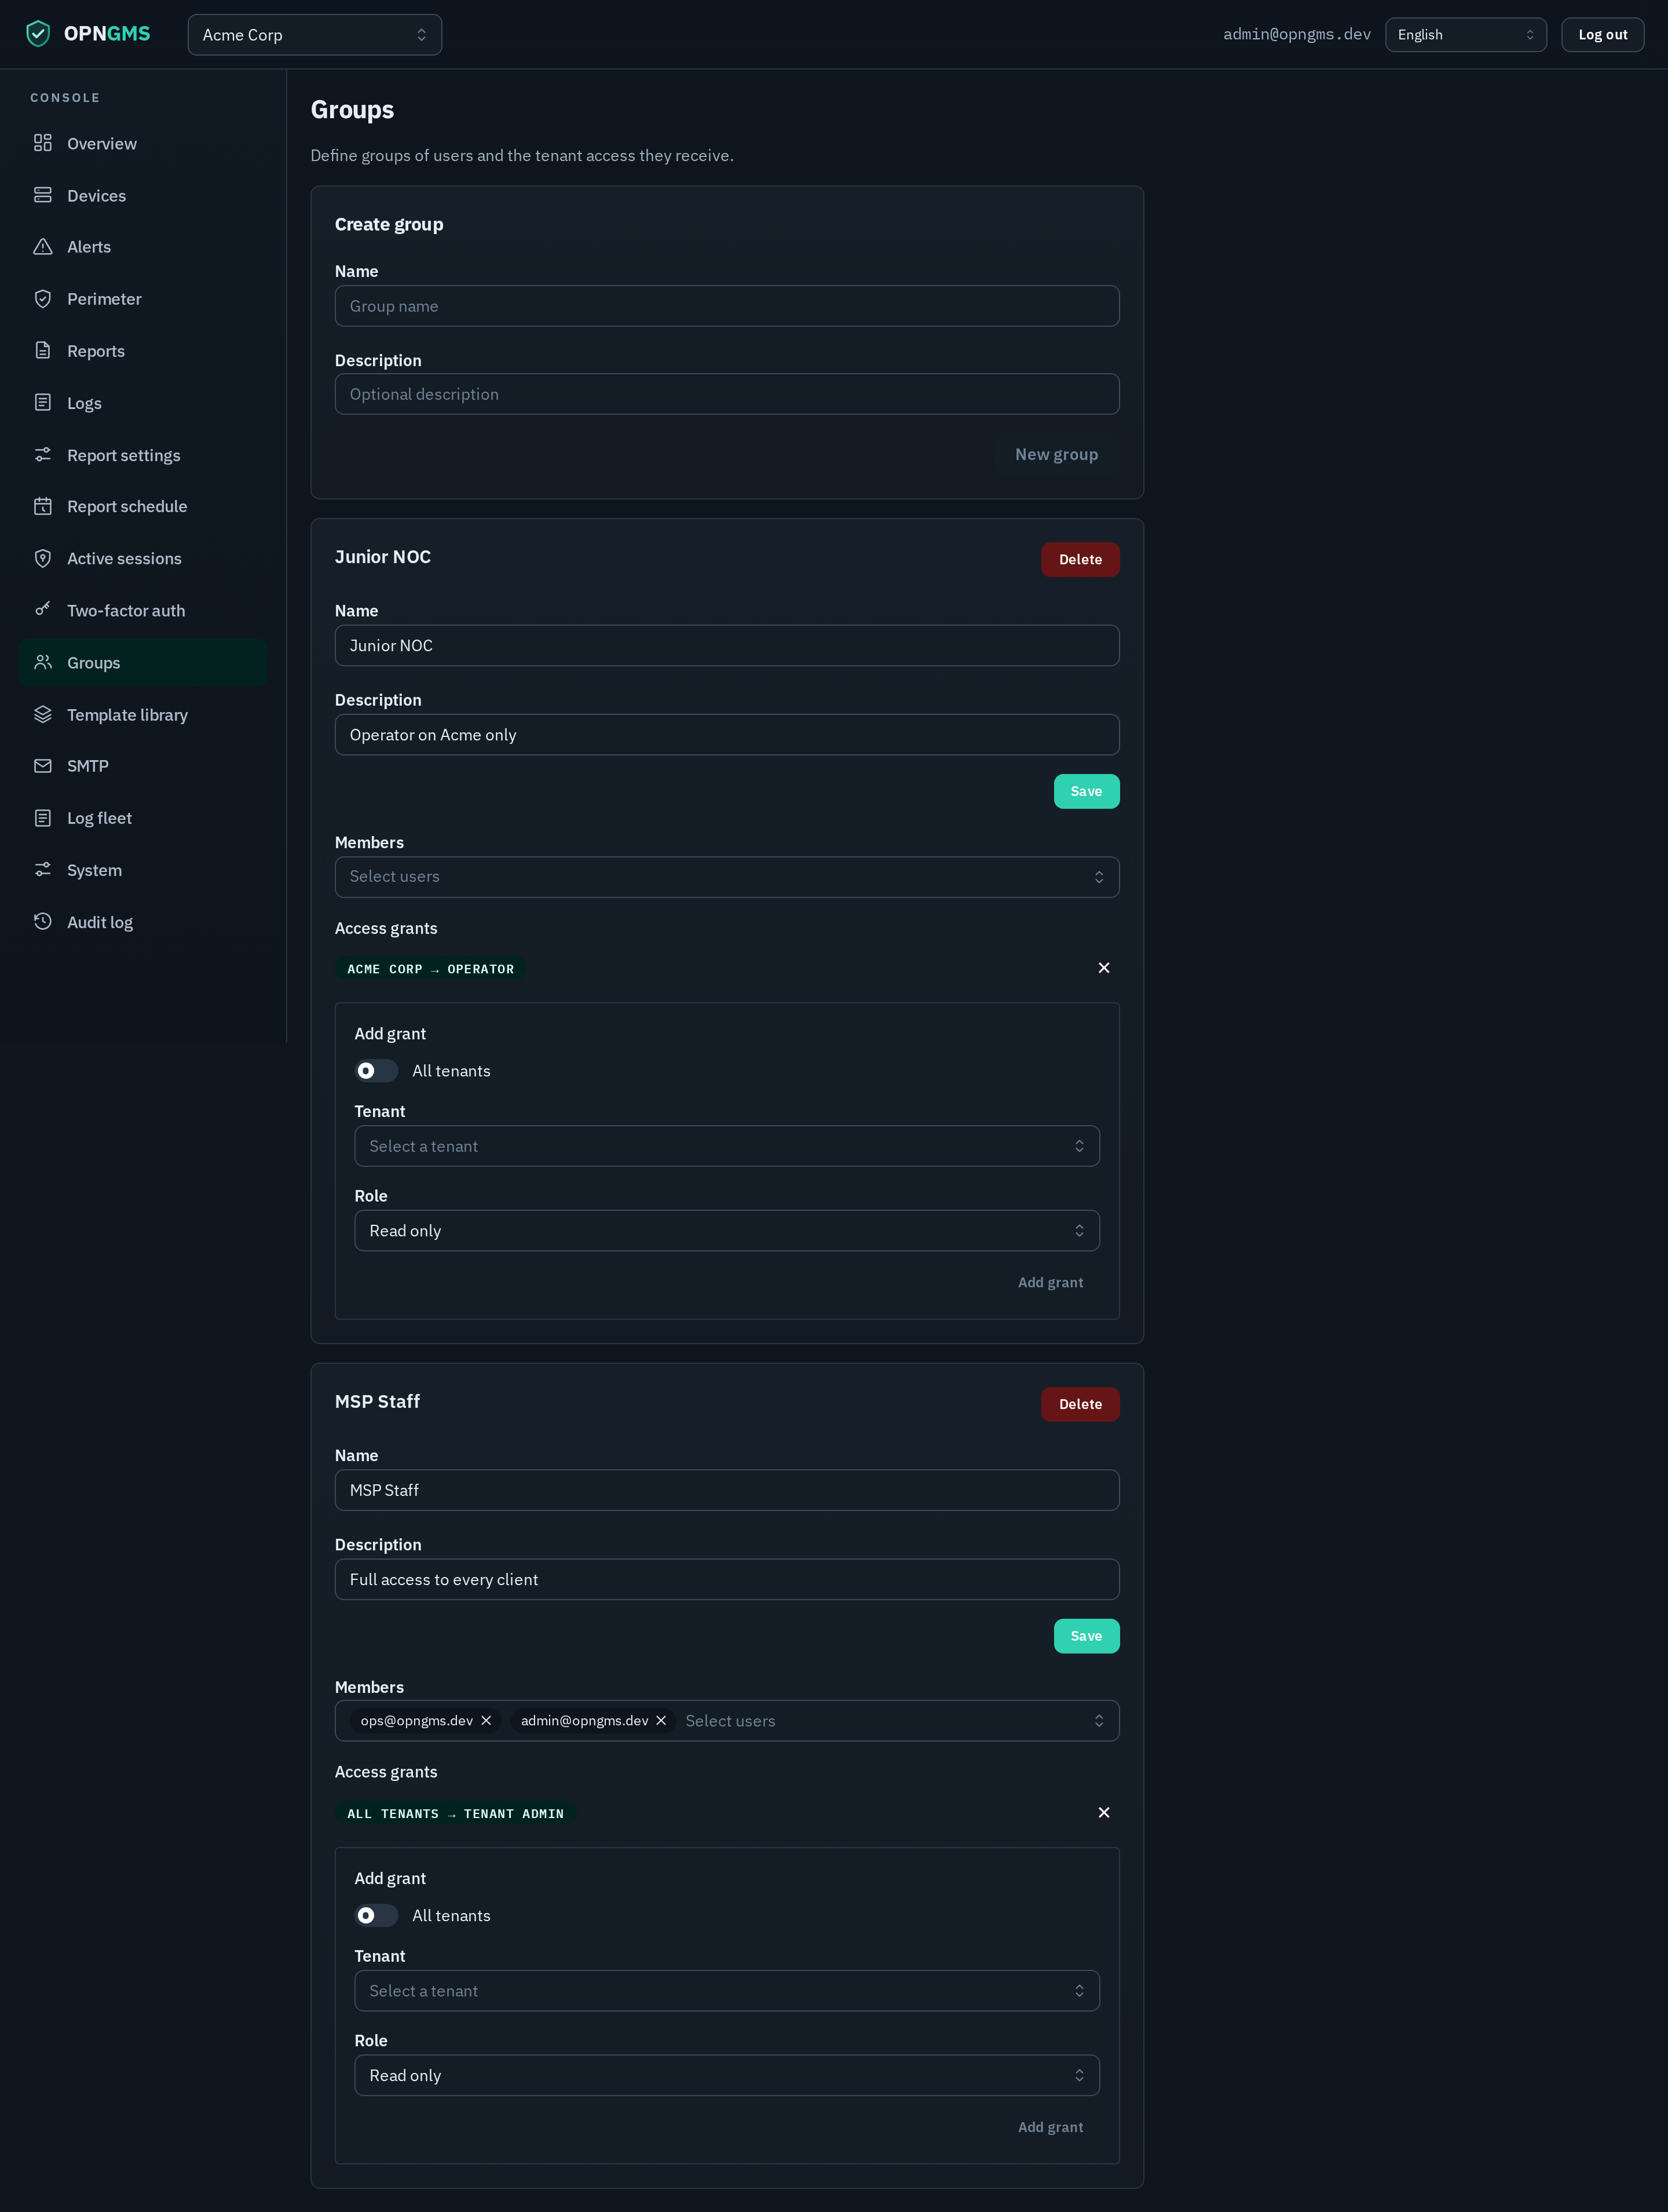Click 'Operator on Acme only' description field
1668x2212 pixels.
pos(726,735)
